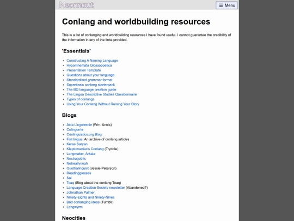
Task: Open the Readingglosses link
Action: coord(79,173)
